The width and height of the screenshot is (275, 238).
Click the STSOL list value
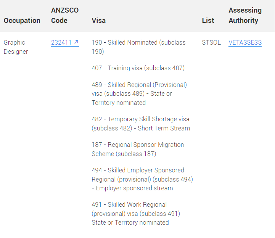211,42
